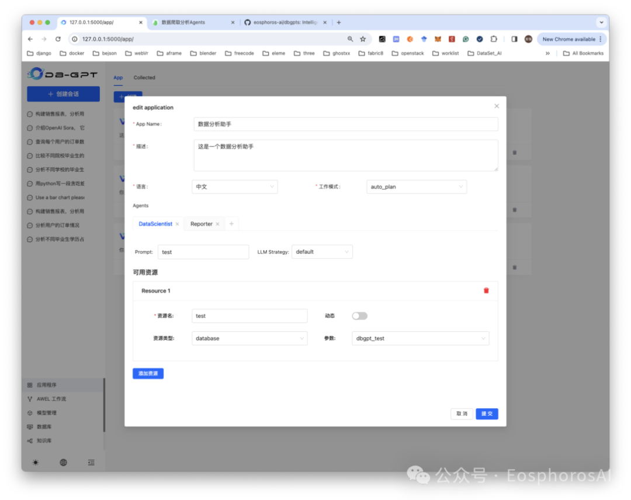Screen dimensions: 631x500
Task: Open the LLM Strategy dropdown
Action: tap(322, 252)
